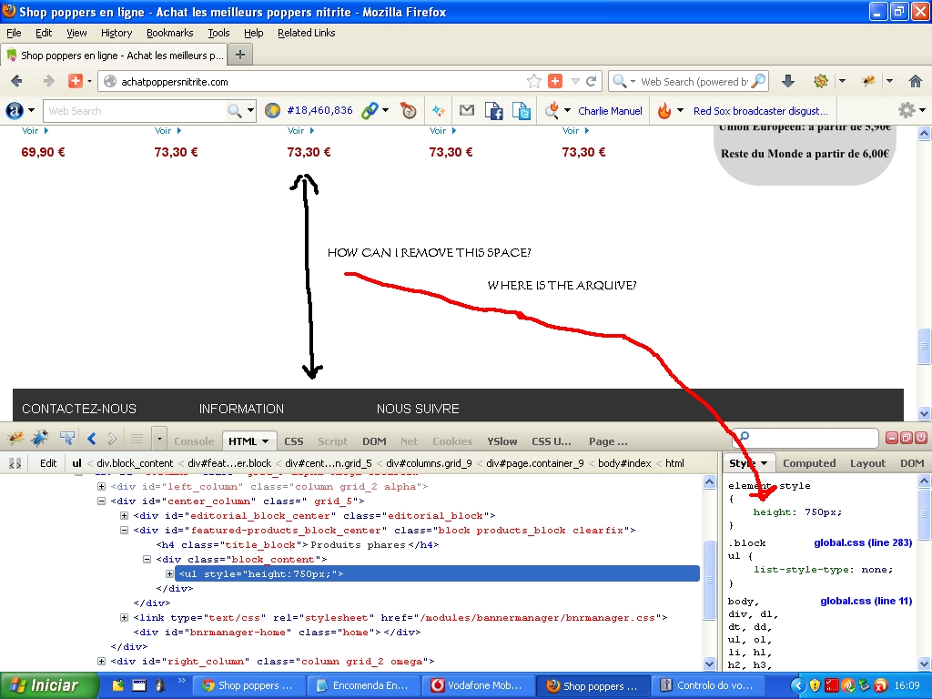Reload the page with the refresh icon
932x699 pixels.
pyautogui.click(x=591, y=81)
